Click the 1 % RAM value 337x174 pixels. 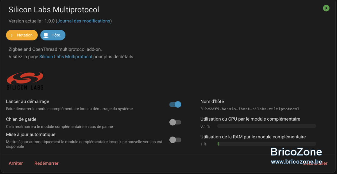tap(203, 144)
